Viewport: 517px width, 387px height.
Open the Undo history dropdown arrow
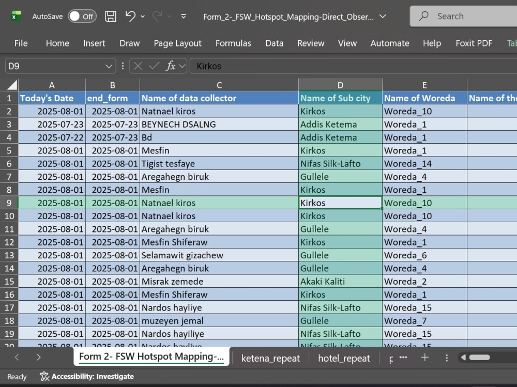pos(143,16)
